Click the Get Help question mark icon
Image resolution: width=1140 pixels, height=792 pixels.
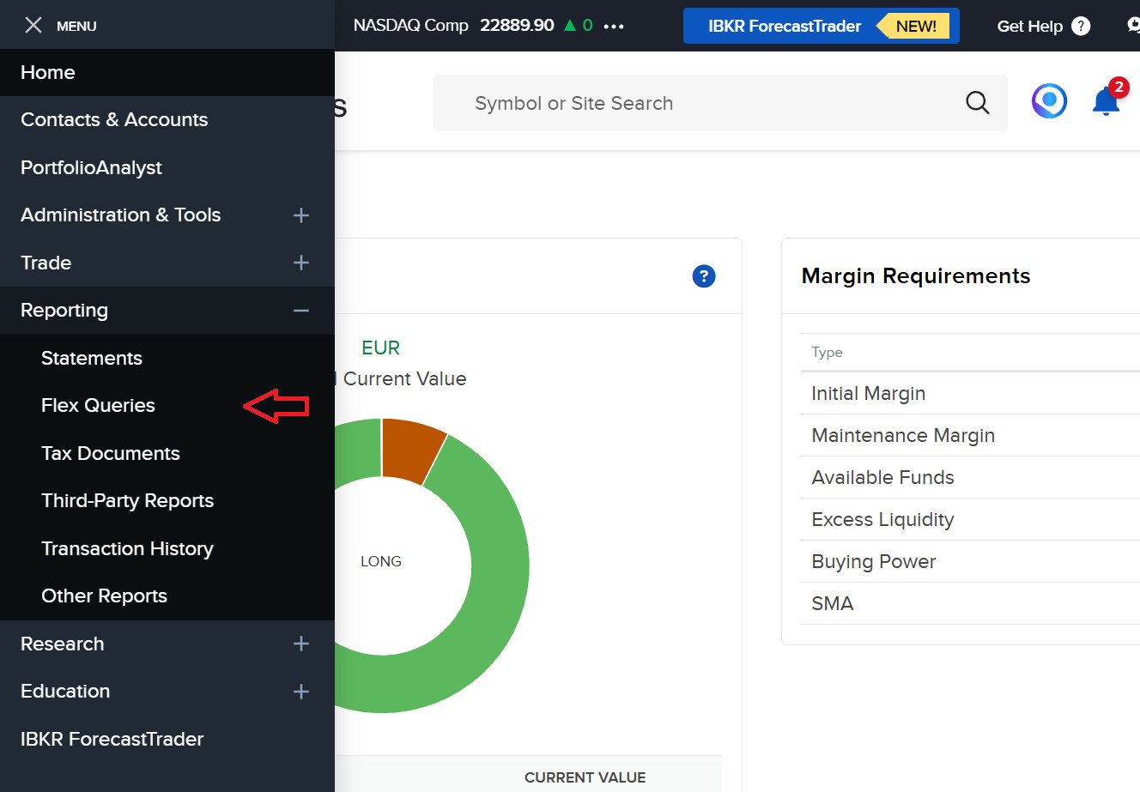tap(1081, 27)
